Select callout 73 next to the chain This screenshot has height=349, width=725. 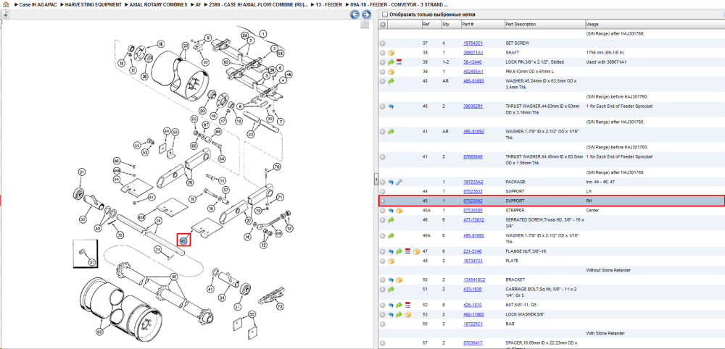(280, 306)
